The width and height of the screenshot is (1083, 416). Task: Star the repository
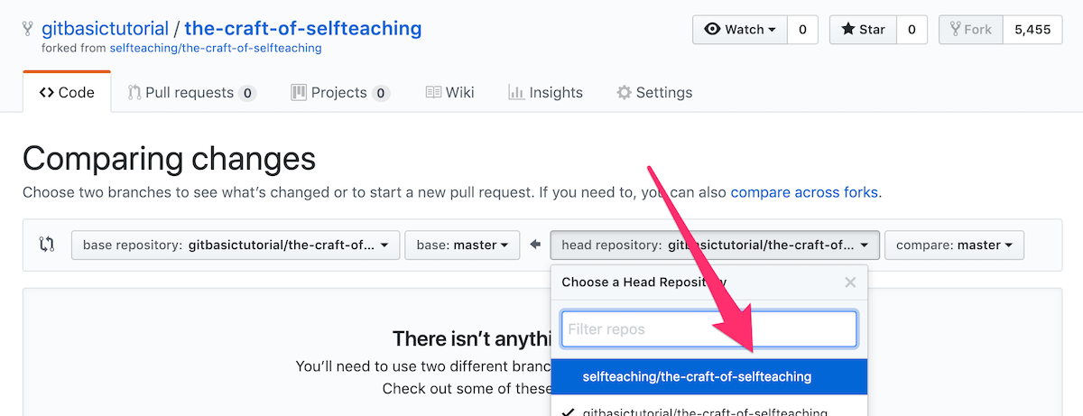863,29
